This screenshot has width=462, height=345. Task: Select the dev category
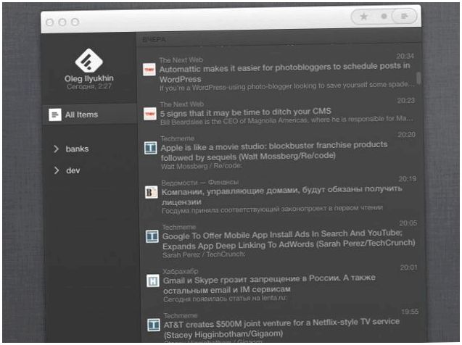tap(73, 170)
